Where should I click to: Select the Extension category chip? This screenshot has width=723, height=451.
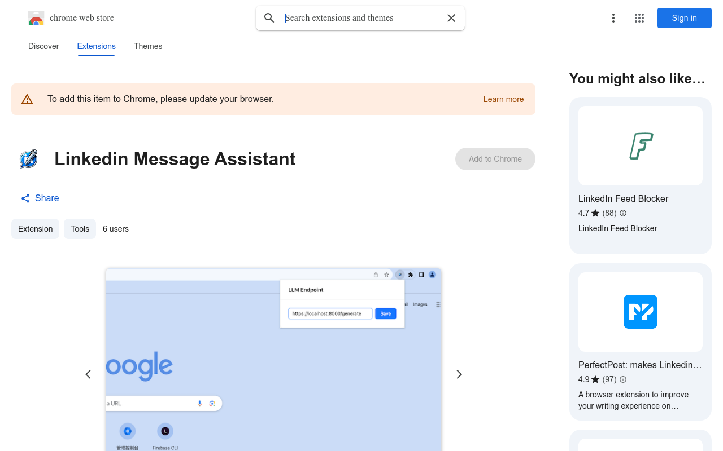[36, 229]
